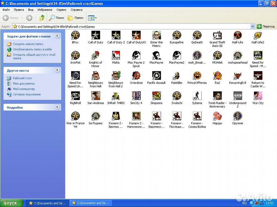This screenshot has width=277, height=207.
Task: Click the Knights of Honor shortcut
Action: pos(95,59)
